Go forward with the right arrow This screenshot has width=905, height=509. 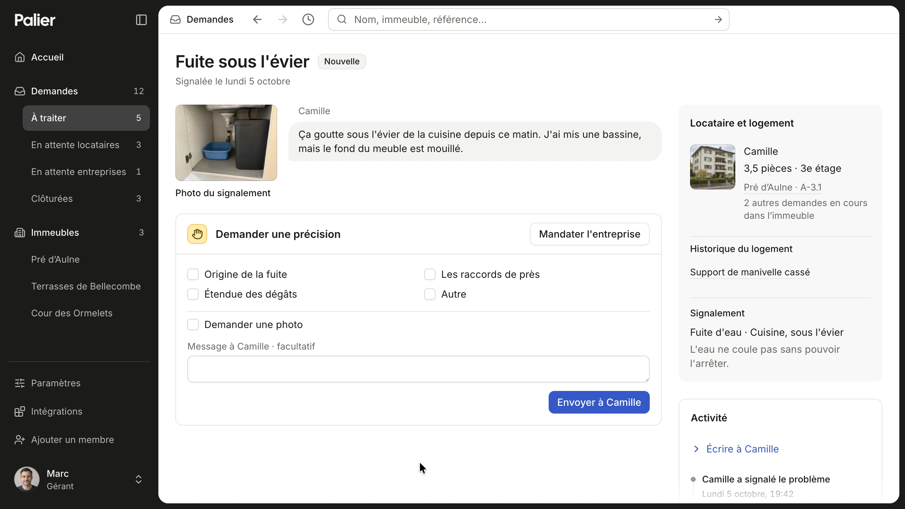pyautogui.click(x=283, y=19)
